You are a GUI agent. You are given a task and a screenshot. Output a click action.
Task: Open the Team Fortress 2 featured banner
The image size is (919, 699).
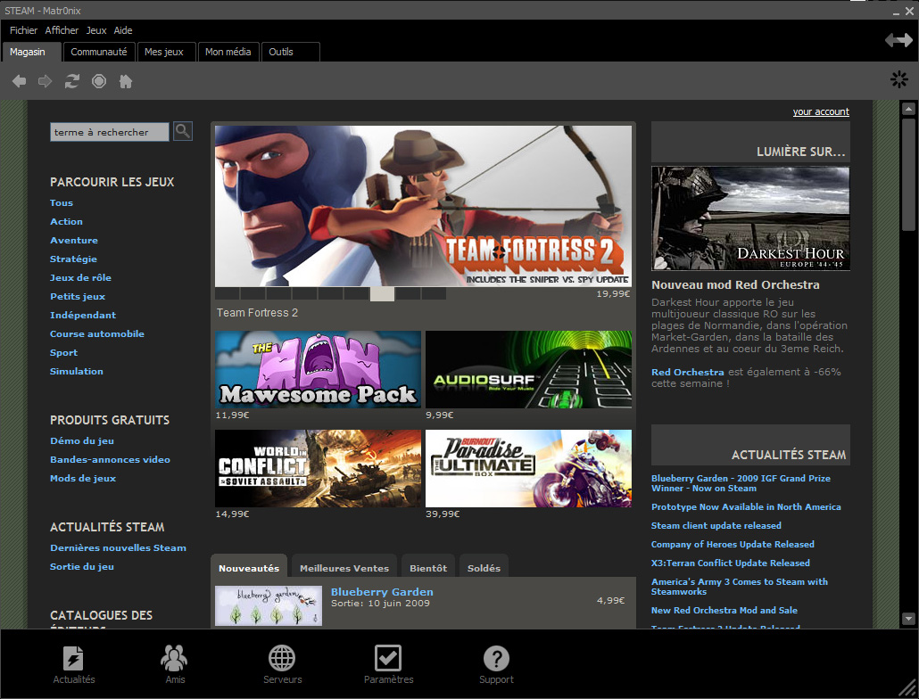423,205
